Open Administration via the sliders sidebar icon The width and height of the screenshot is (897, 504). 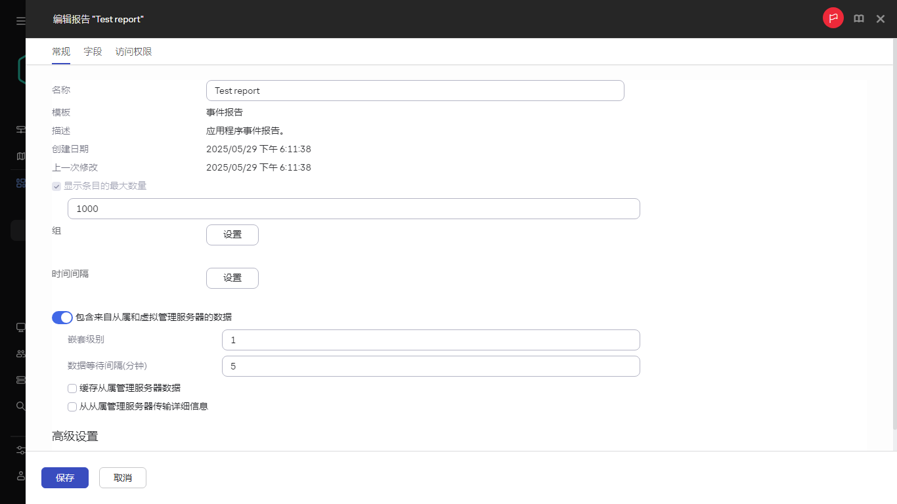(x=20, y=450)
